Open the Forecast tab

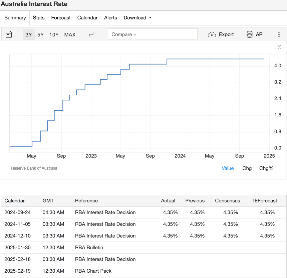[61, 18]
